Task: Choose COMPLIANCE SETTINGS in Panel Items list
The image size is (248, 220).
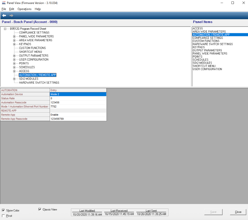Action: click(x=208, y=38)
